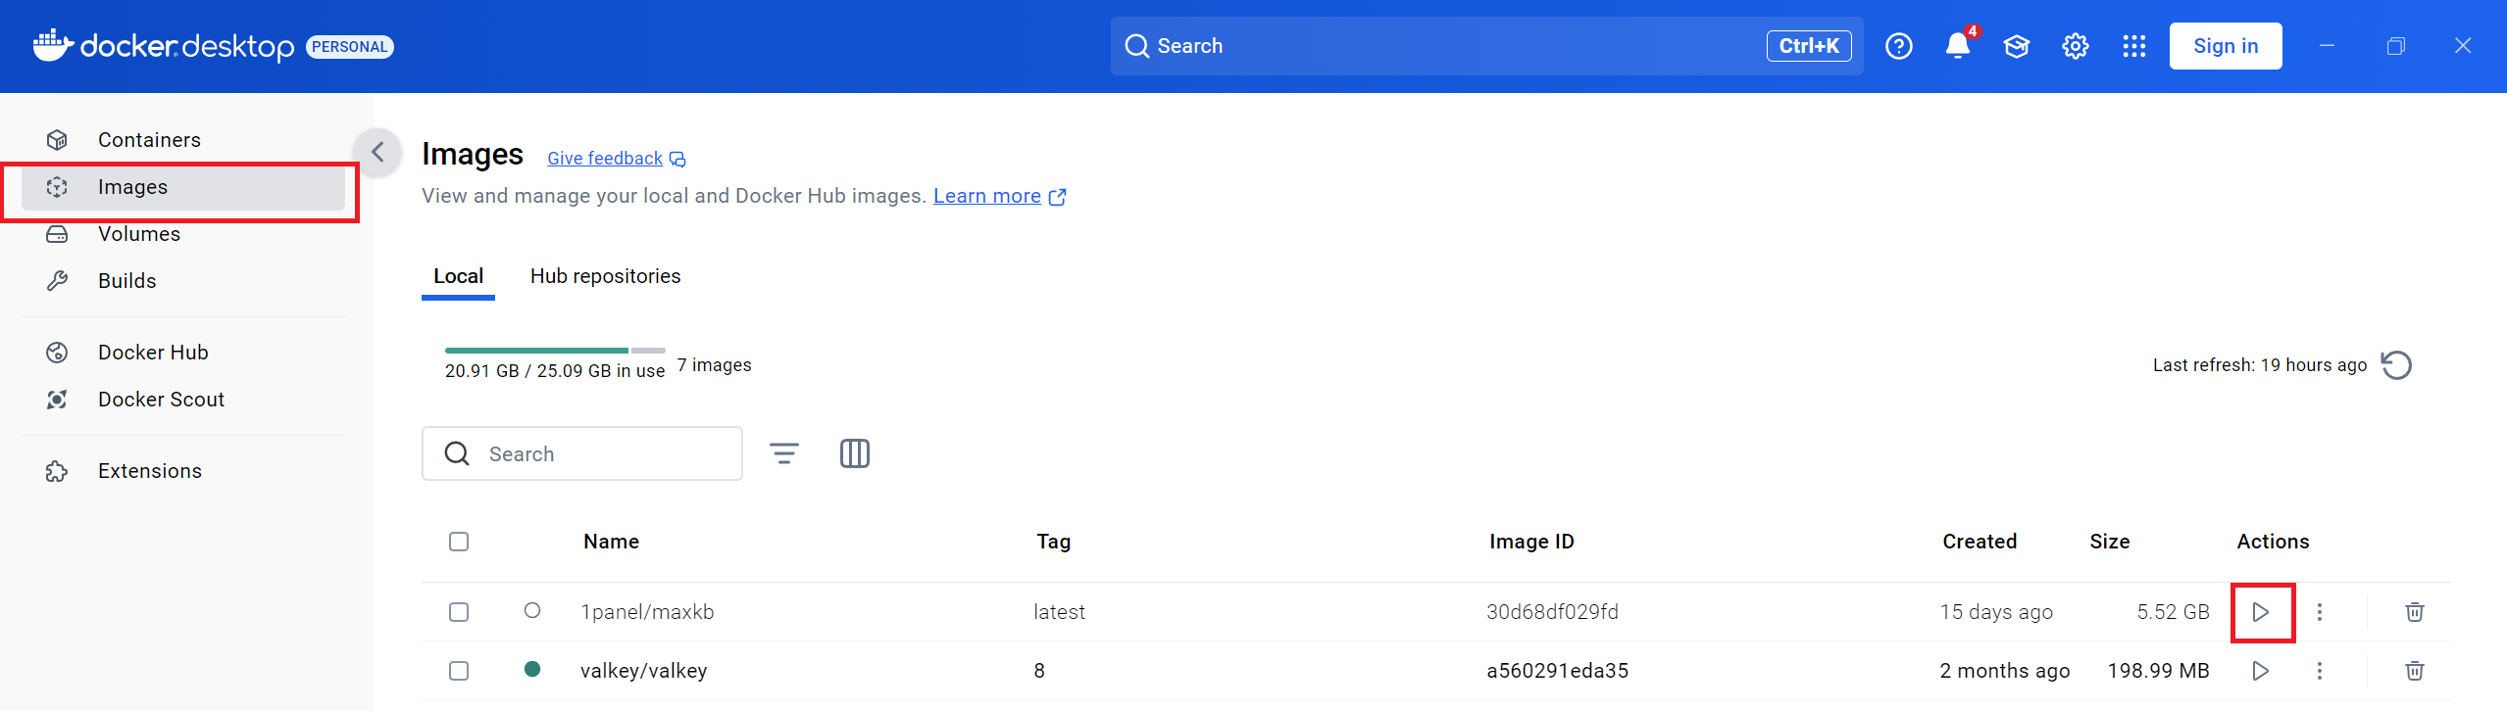Click the Docker Scout icon
Screen dimensions: 2507x711
pos(57,400)
